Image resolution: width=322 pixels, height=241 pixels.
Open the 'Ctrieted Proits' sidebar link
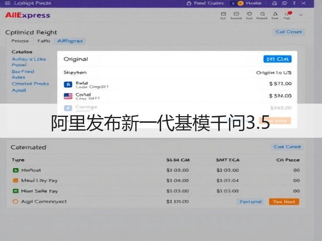click(30, 84)
